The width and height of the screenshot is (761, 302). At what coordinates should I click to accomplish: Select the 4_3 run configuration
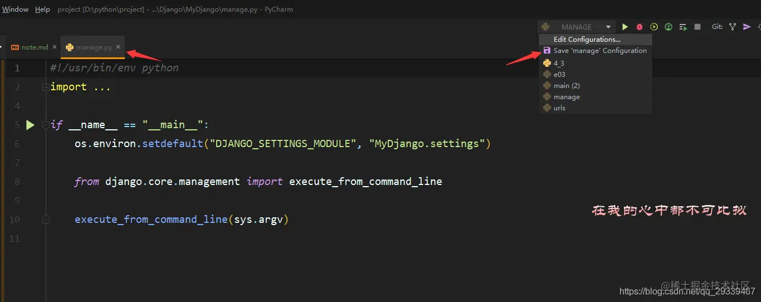[x=595, y=64]
